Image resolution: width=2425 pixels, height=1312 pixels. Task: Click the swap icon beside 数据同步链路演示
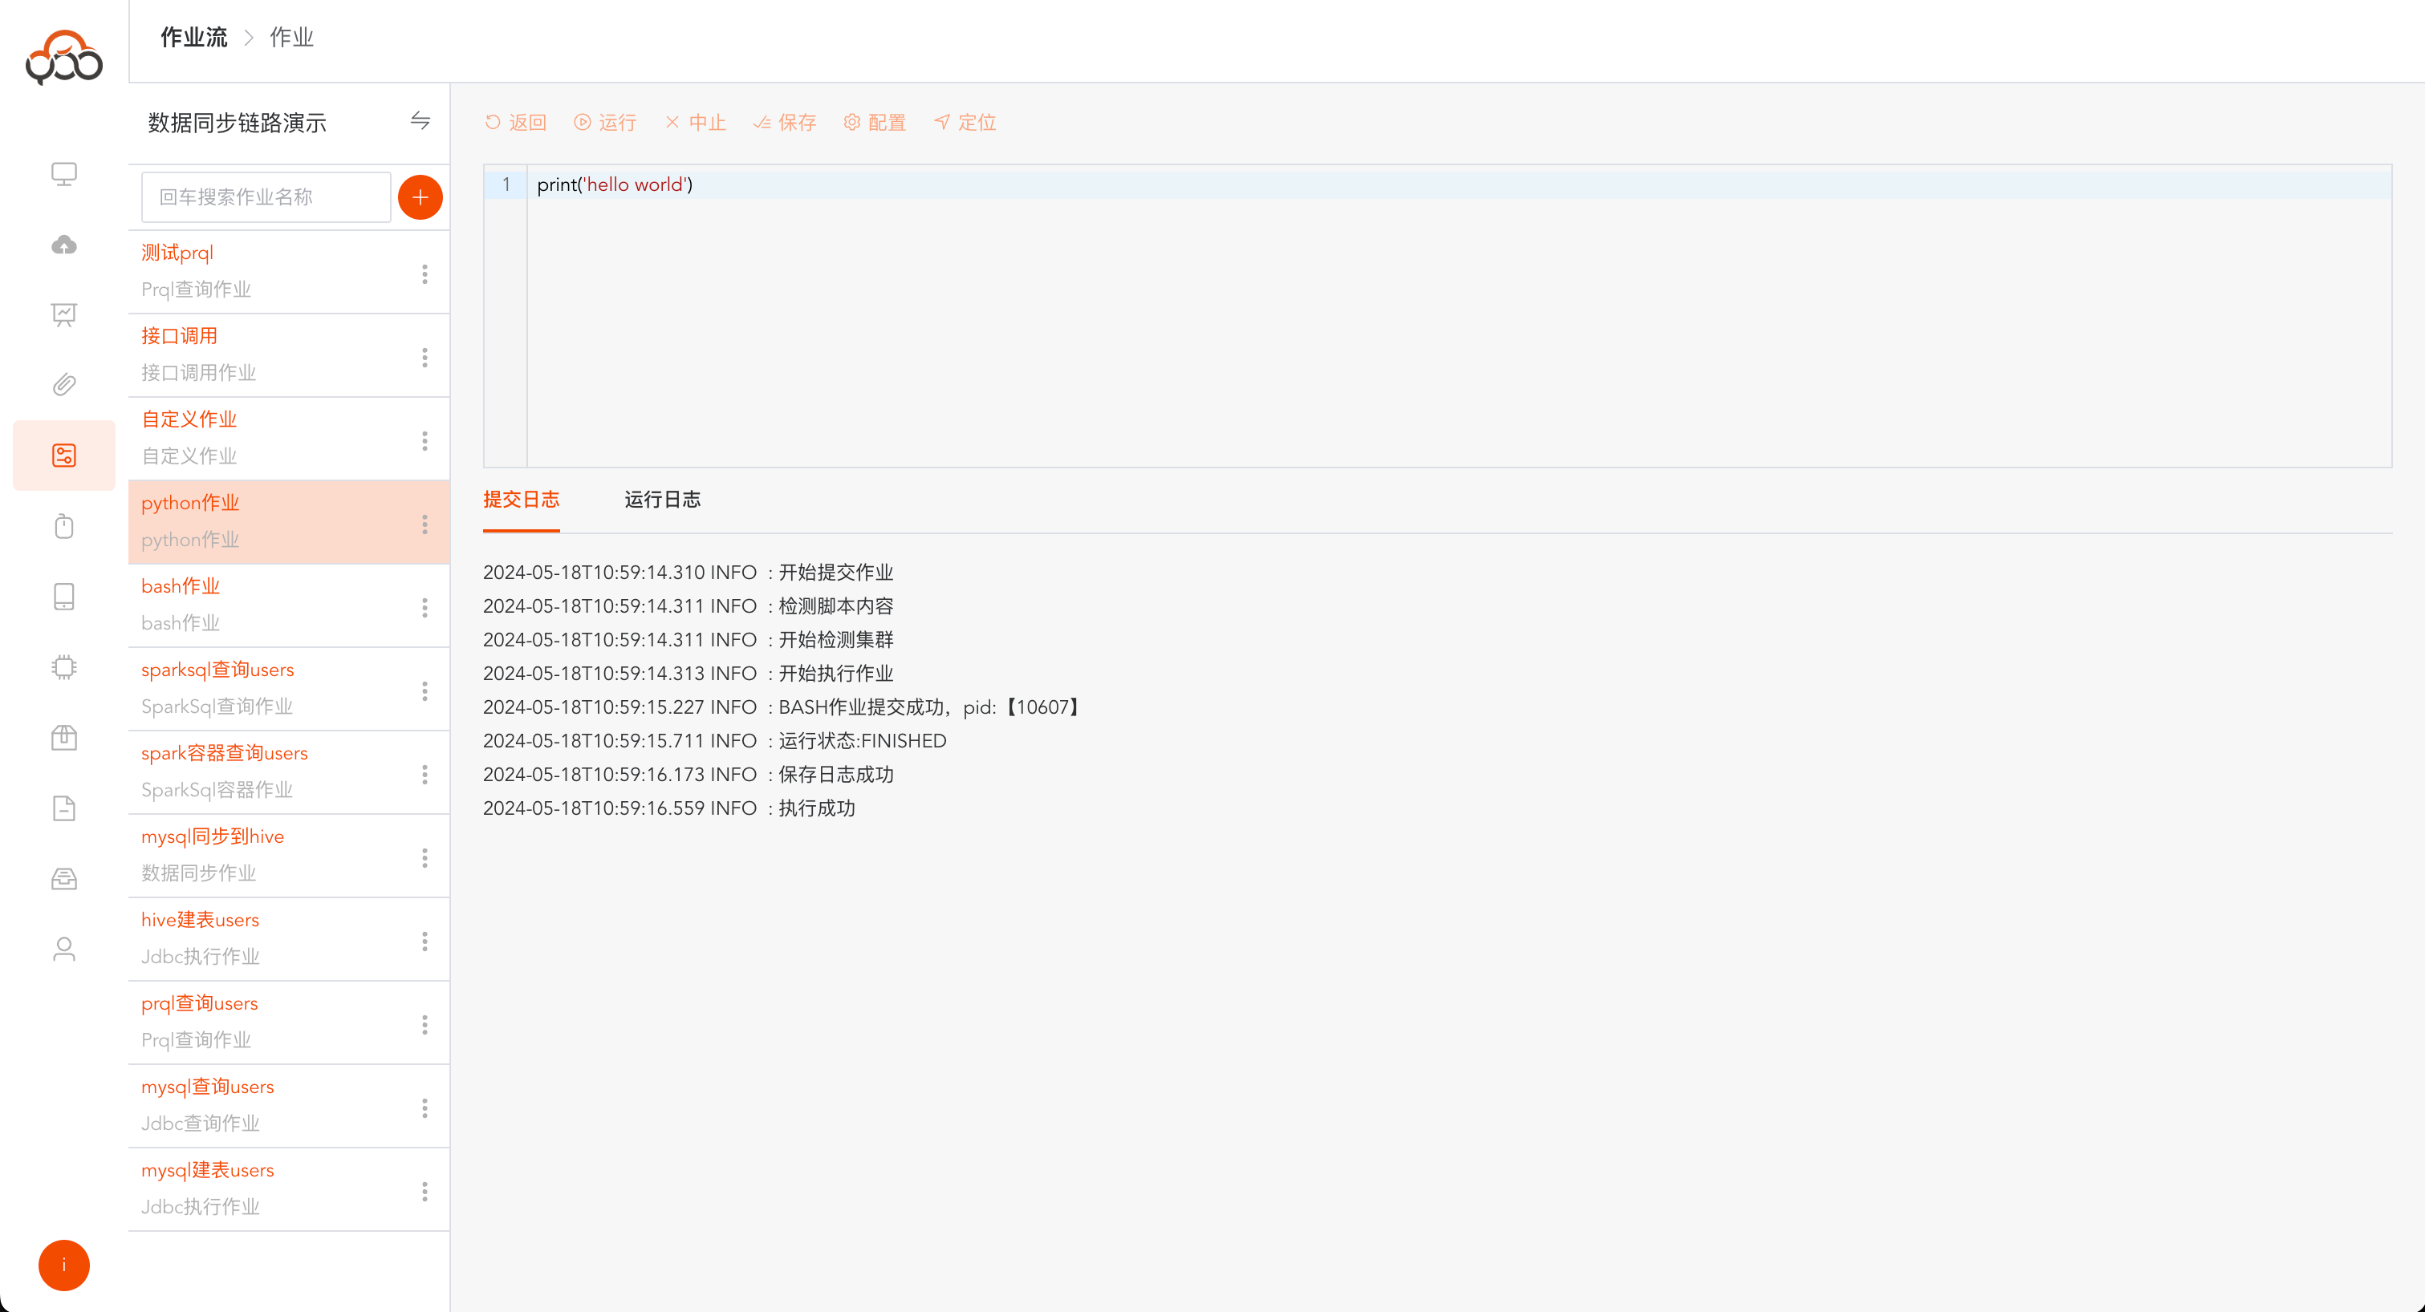pos(420,121)
